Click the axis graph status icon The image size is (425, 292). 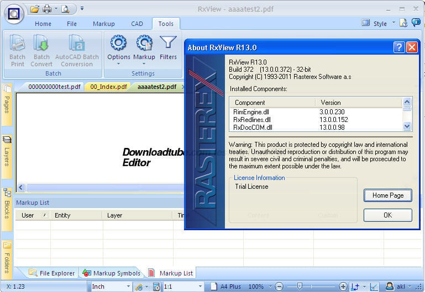(x=374, y=286)
